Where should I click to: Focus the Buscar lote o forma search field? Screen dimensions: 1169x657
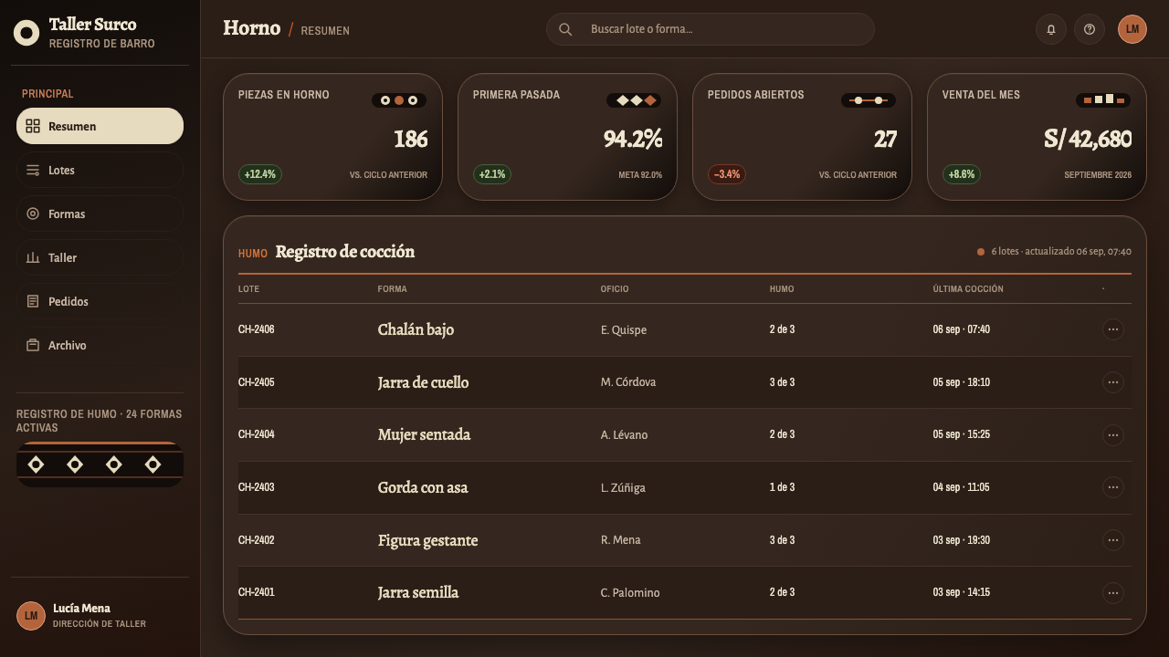pos(711,29)
